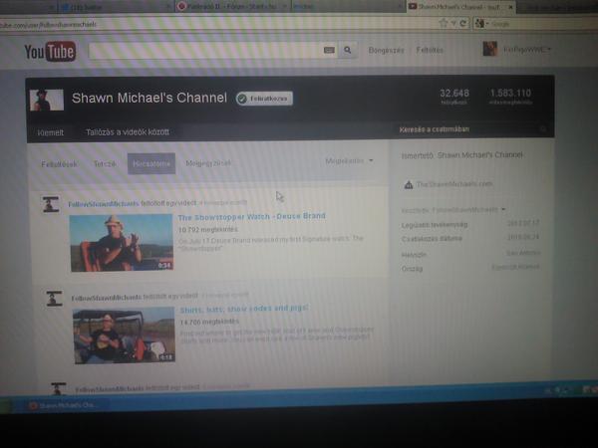Select the Hozzászólás filter button

[151, 163]
